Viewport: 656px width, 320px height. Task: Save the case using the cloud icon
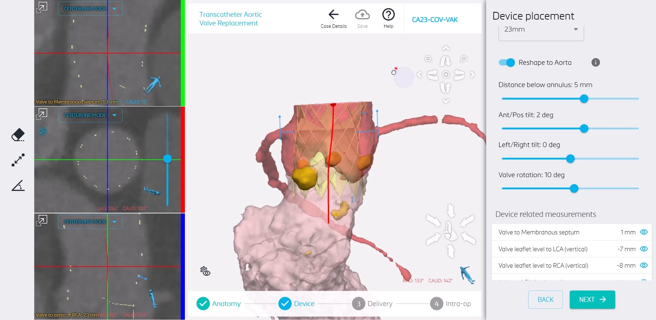pyautogui.click(x=362, y=14)
